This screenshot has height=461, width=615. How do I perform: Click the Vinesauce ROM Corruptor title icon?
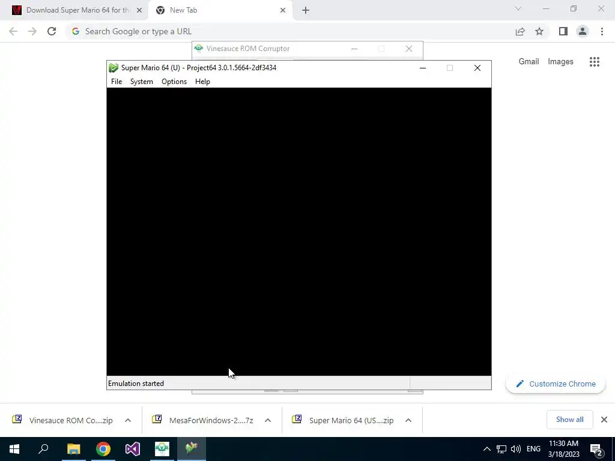point(198,49)
